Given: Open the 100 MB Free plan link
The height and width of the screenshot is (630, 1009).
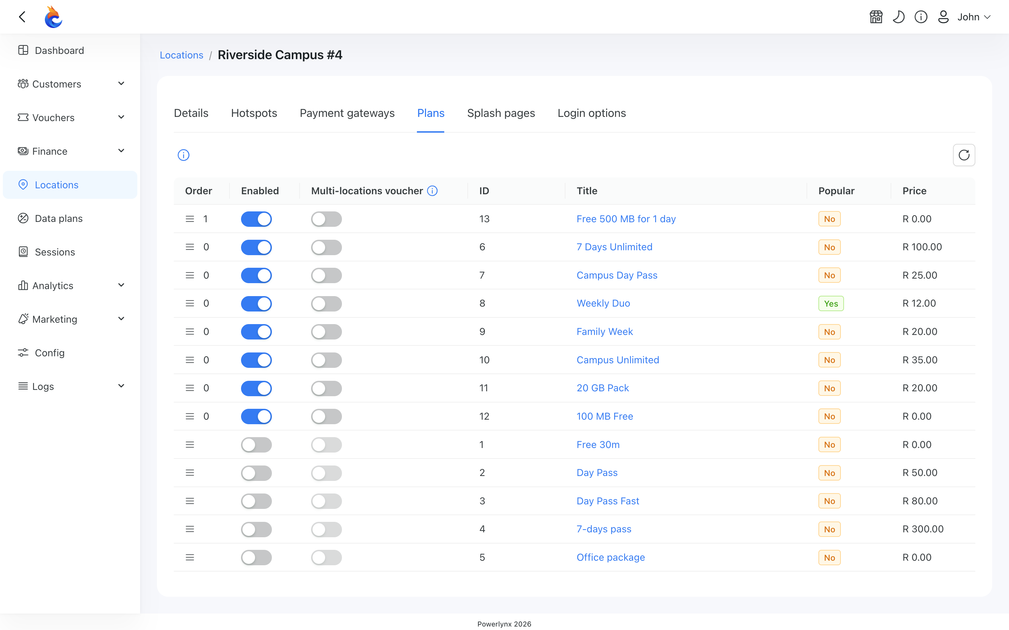Looking at the screenshot, I should pos(605,416).
